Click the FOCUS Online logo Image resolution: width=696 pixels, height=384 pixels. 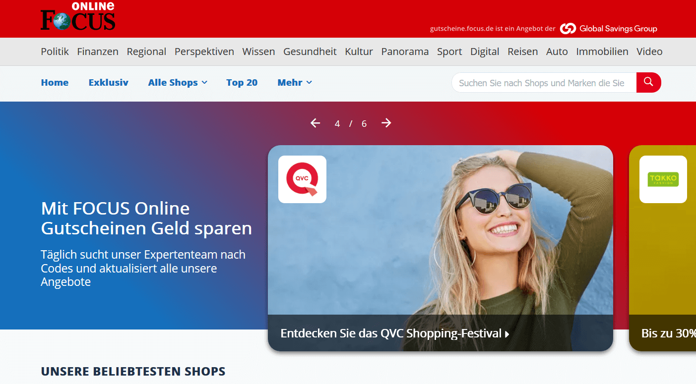tap(78, 17)
